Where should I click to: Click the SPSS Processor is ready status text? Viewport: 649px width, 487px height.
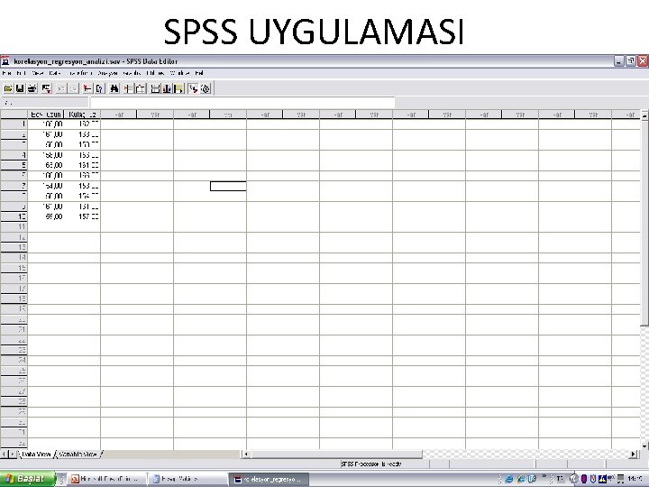(x=371, y=464)
